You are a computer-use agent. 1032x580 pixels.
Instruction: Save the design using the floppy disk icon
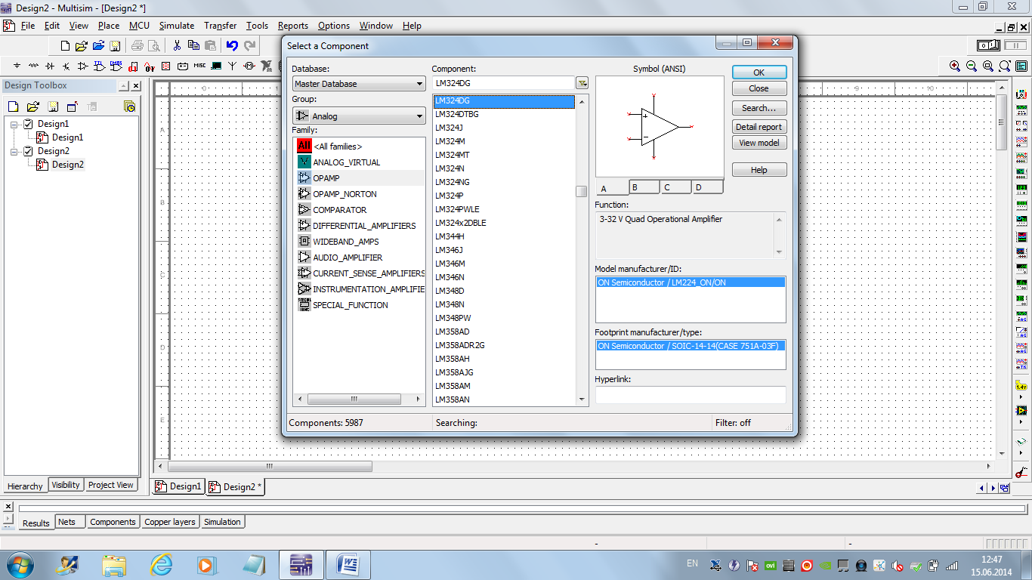coord(115,46)
